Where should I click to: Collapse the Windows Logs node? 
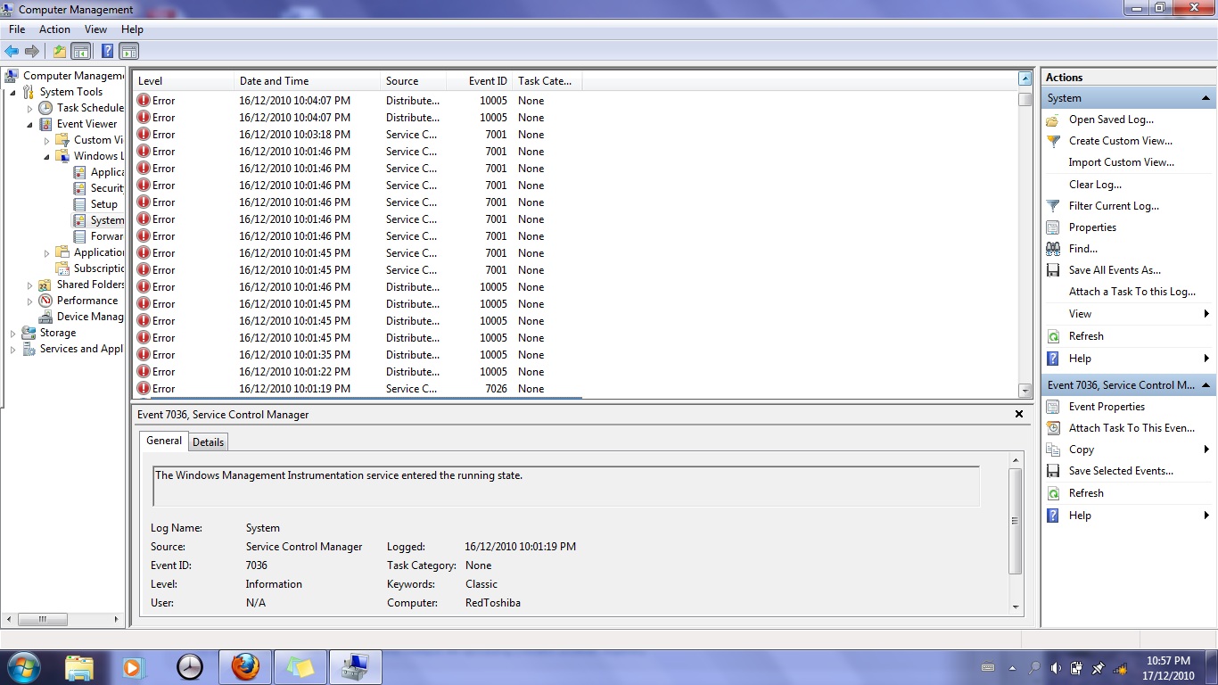[x=46, y=156]
